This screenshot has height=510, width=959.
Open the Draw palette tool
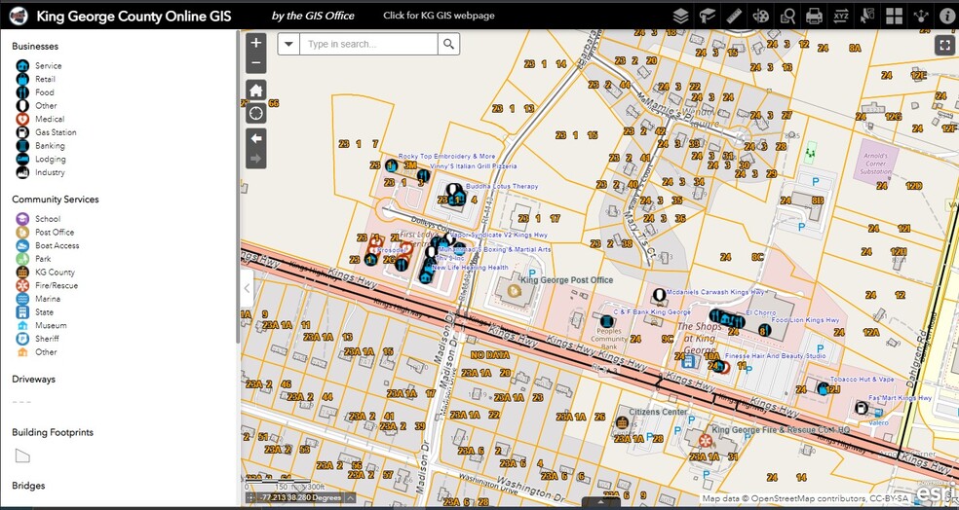click(760, 16)
